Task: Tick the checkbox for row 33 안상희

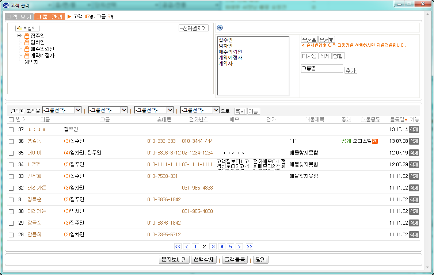Action: click(11, 176)
